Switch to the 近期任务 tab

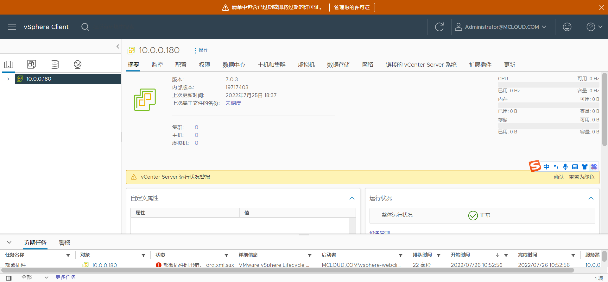pos(35,242)
